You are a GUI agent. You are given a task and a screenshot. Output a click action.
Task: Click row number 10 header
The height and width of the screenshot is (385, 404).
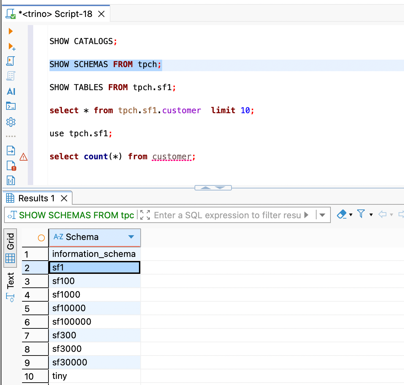pos(35,376)
